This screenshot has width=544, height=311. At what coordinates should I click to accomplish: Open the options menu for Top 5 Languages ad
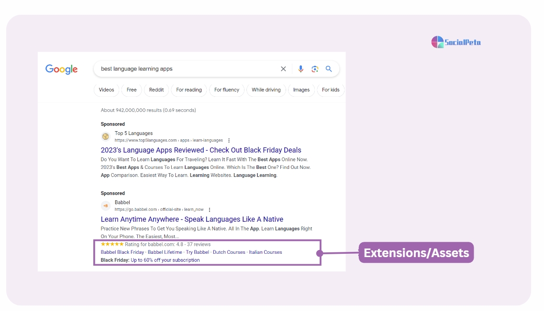point(229,140)
